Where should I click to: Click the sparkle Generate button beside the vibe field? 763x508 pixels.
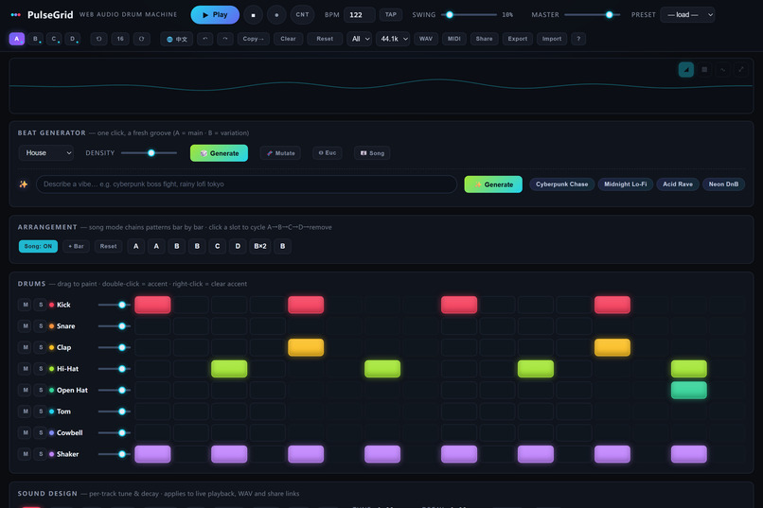(x=493, y=184)
